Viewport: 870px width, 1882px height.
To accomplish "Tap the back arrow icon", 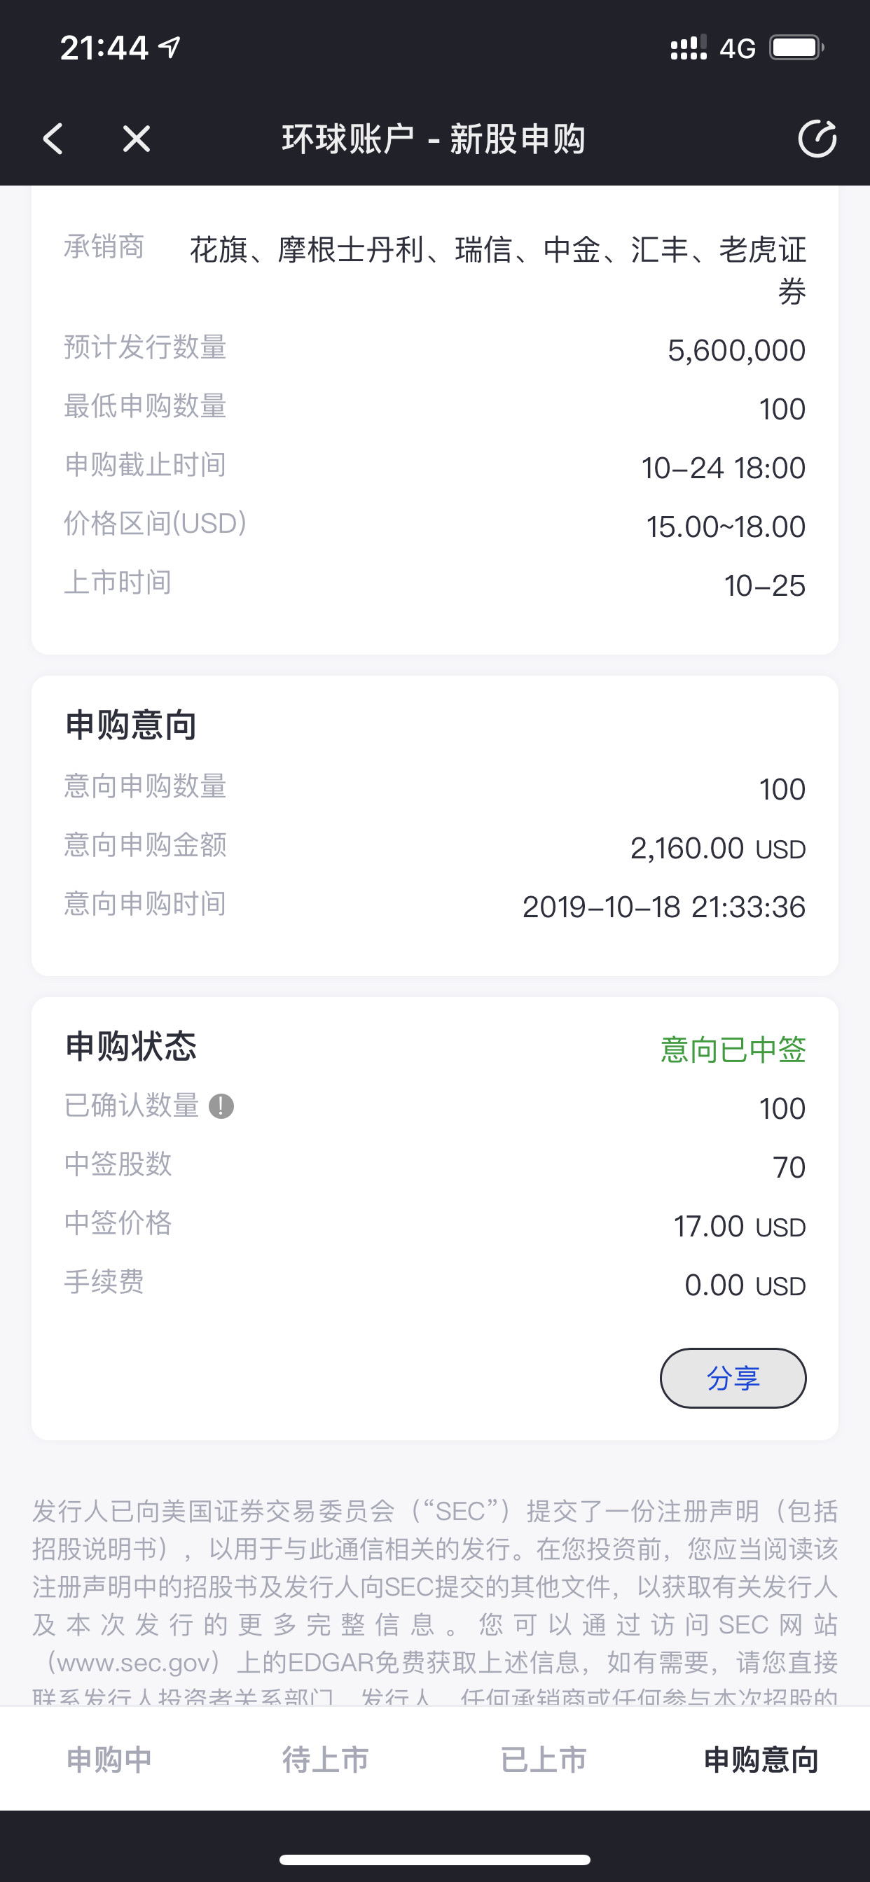I will (53, 138).
